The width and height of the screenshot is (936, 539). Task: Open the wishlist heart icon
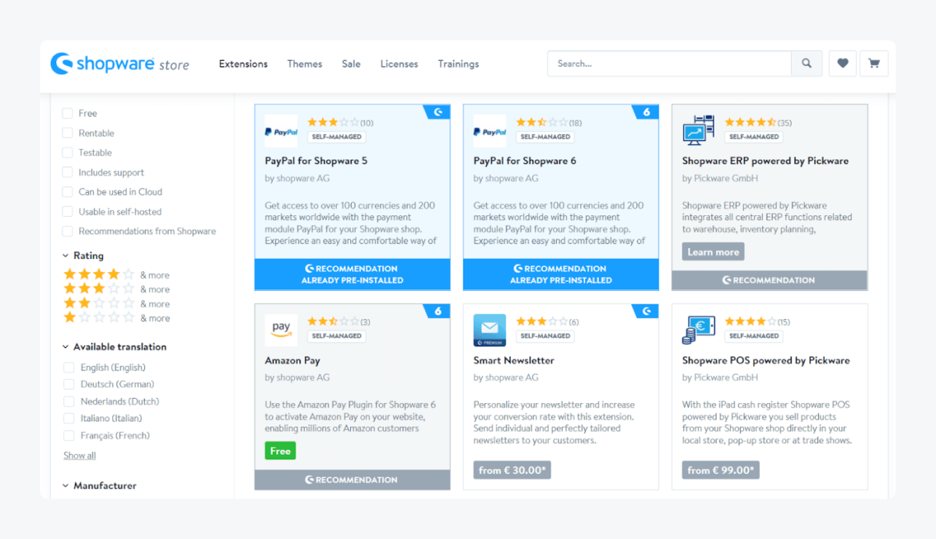[842, 63]
